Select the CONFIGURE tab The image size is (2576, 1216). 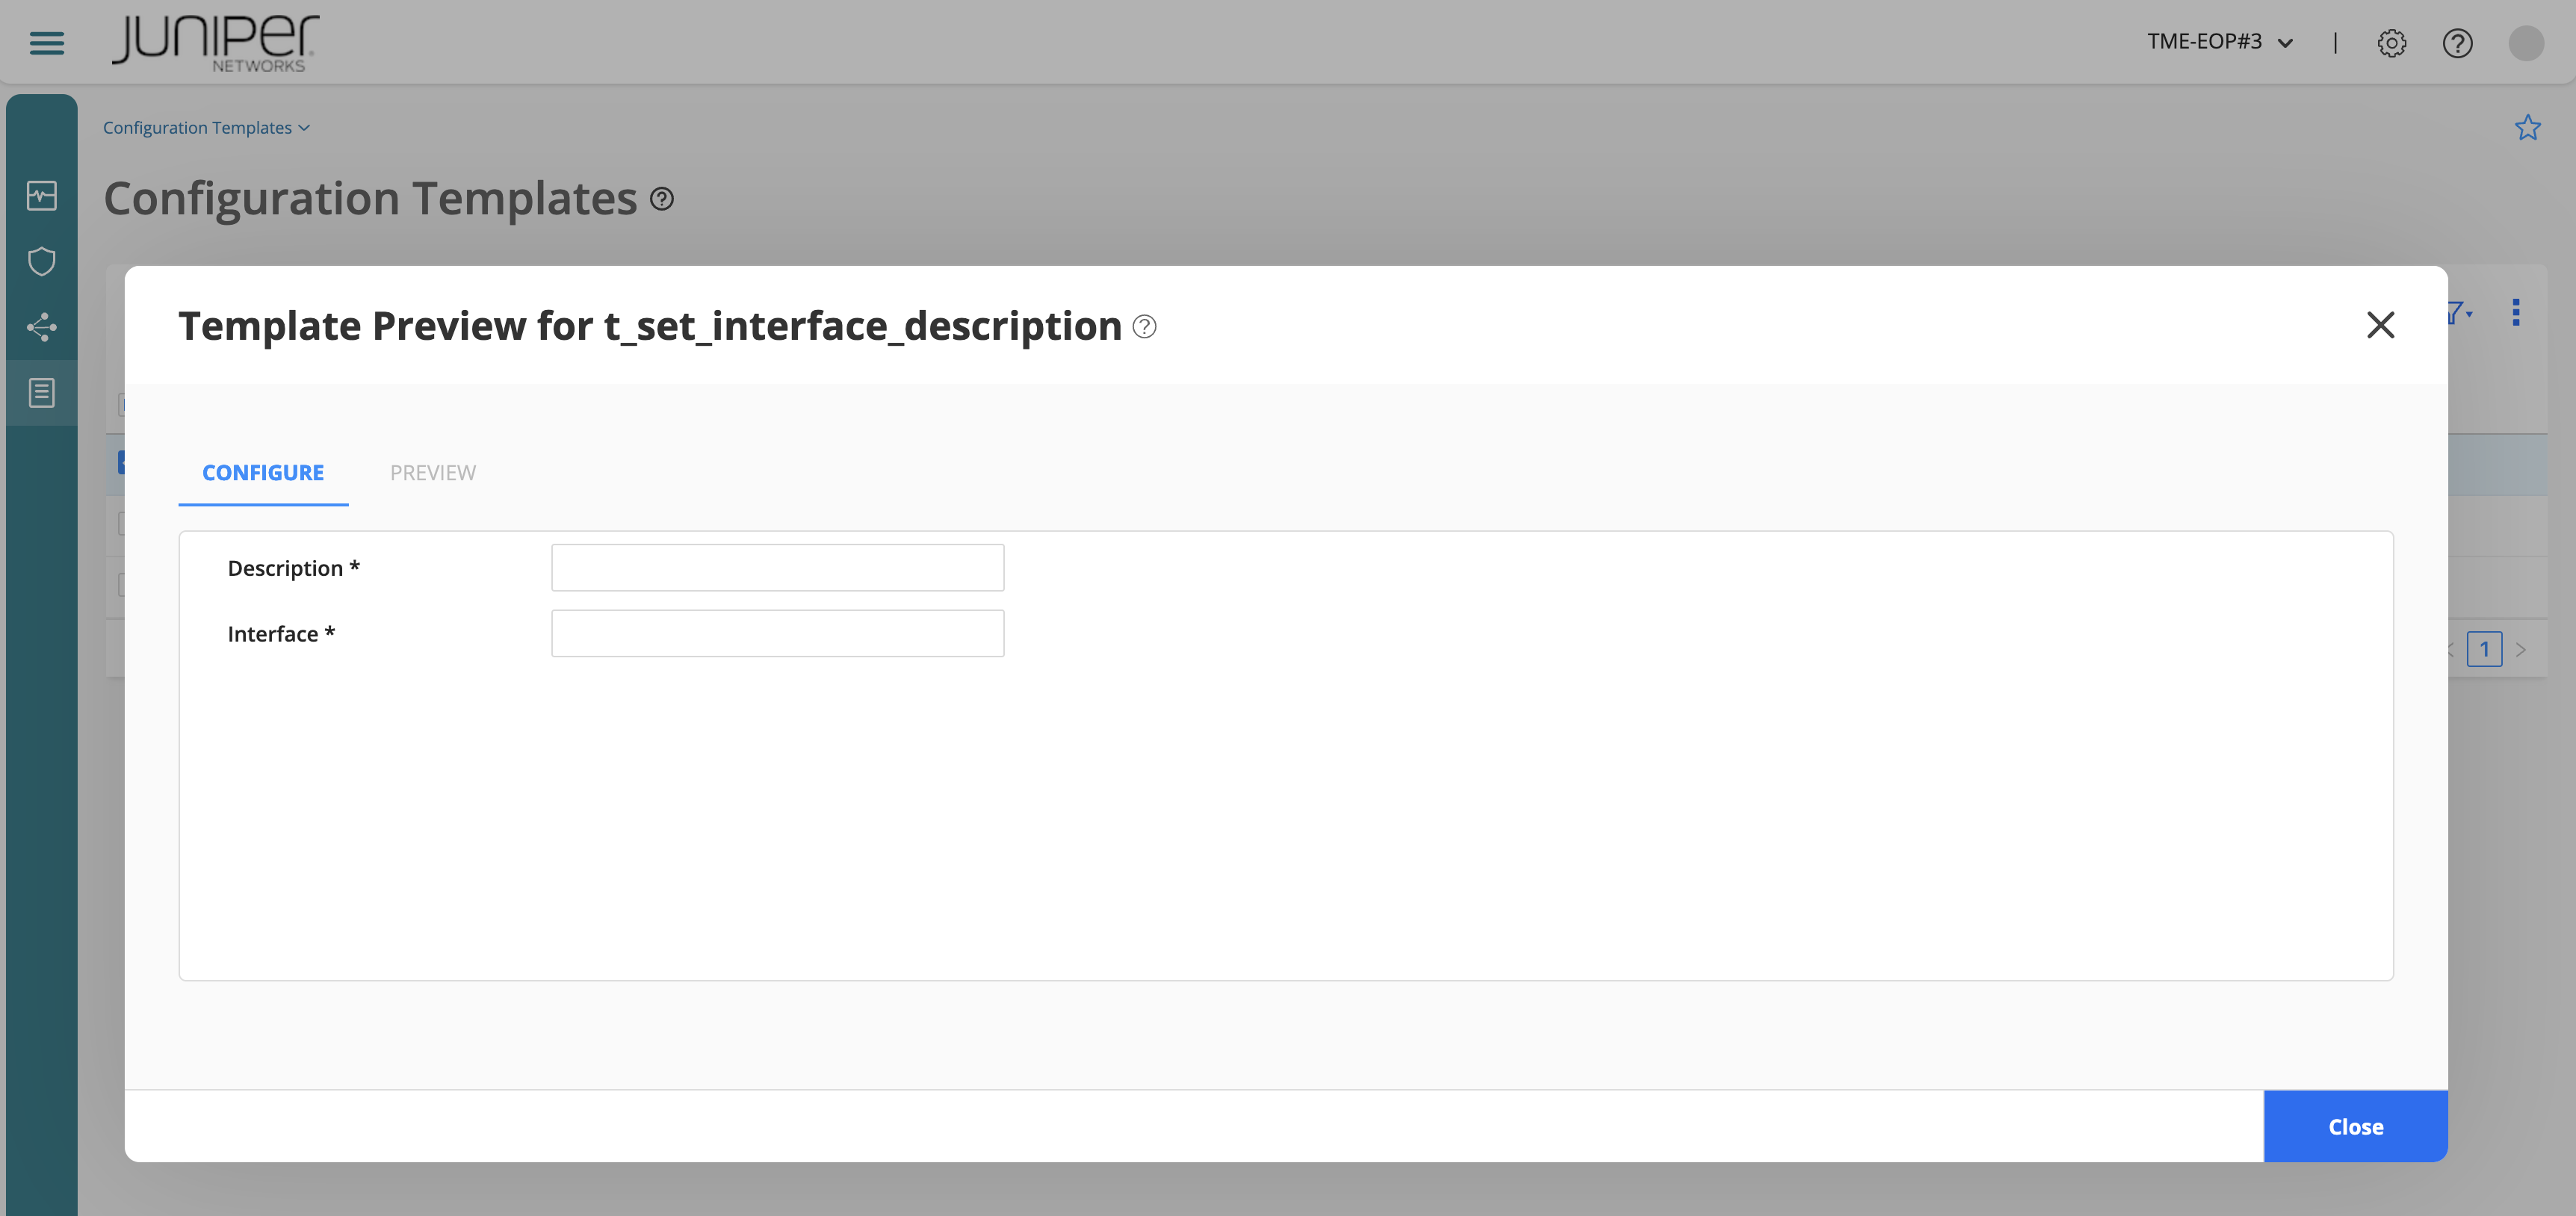tap(262, 472)
